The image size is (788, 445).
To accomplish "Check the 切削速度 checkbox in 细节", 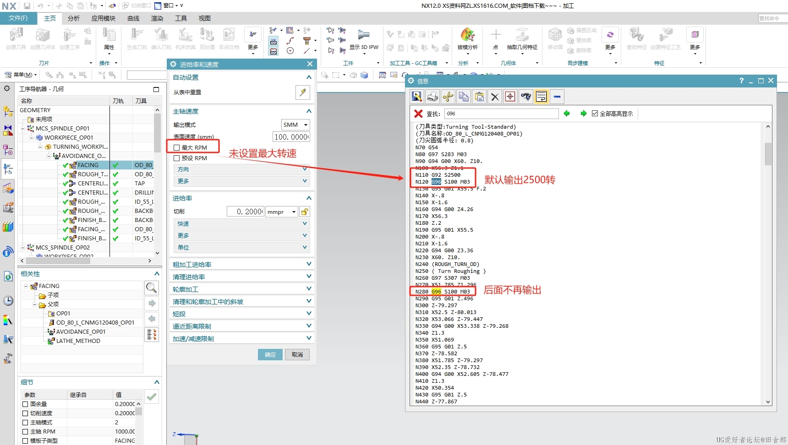I will tap(26, 413).
